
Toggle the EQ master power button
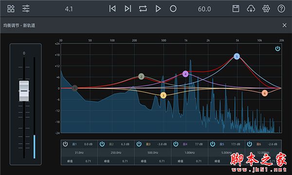click(x=277, y=49)
